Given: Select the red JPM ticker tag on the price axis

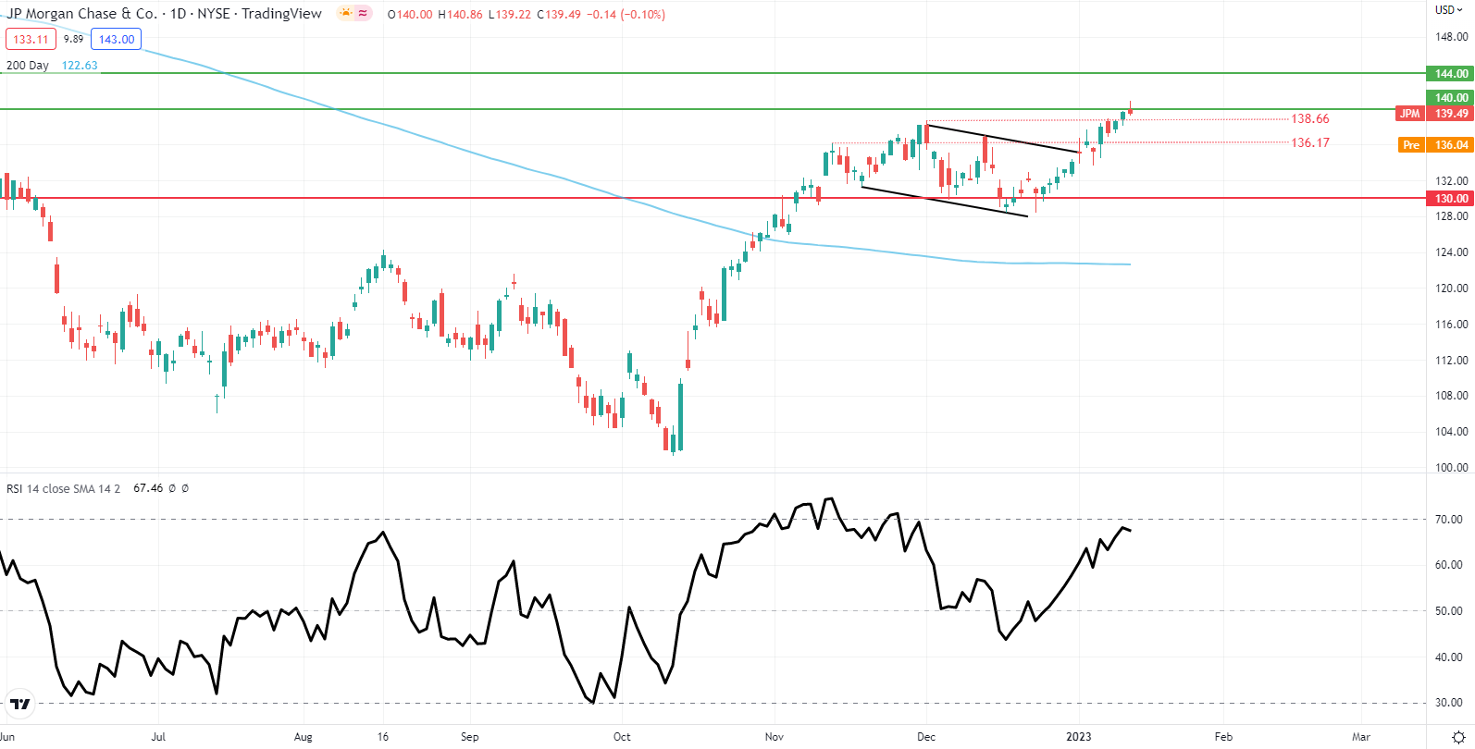Looking at the screenshot, I should [x=1409, y=114].
